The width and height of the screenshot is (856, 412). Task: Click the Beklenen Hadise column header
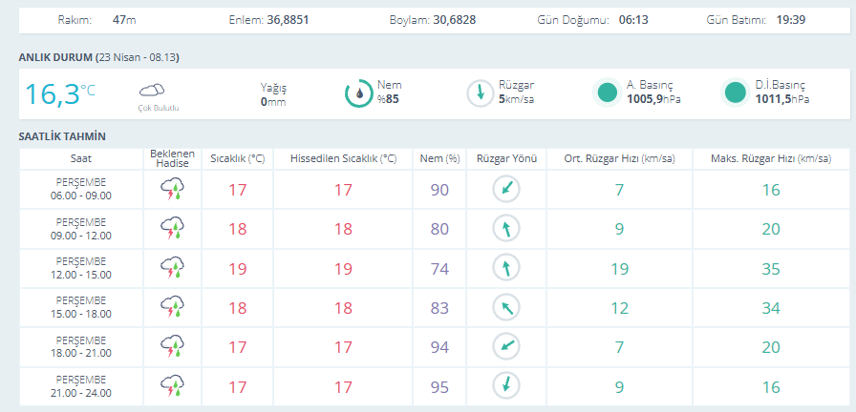(173, 158)
